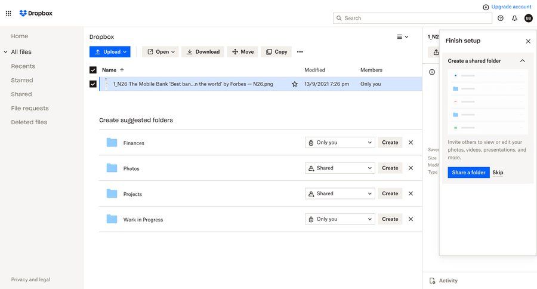The width and height of the screenshot is (537, 289).
Task: Click the Activity icon
Action: [432, 281]
